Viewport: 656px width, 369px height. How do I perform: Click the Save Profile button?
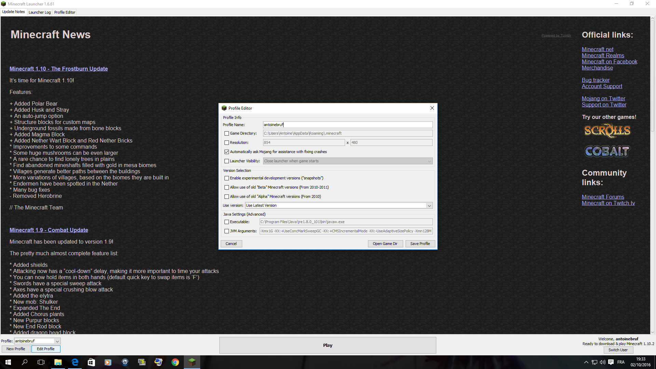420,244
